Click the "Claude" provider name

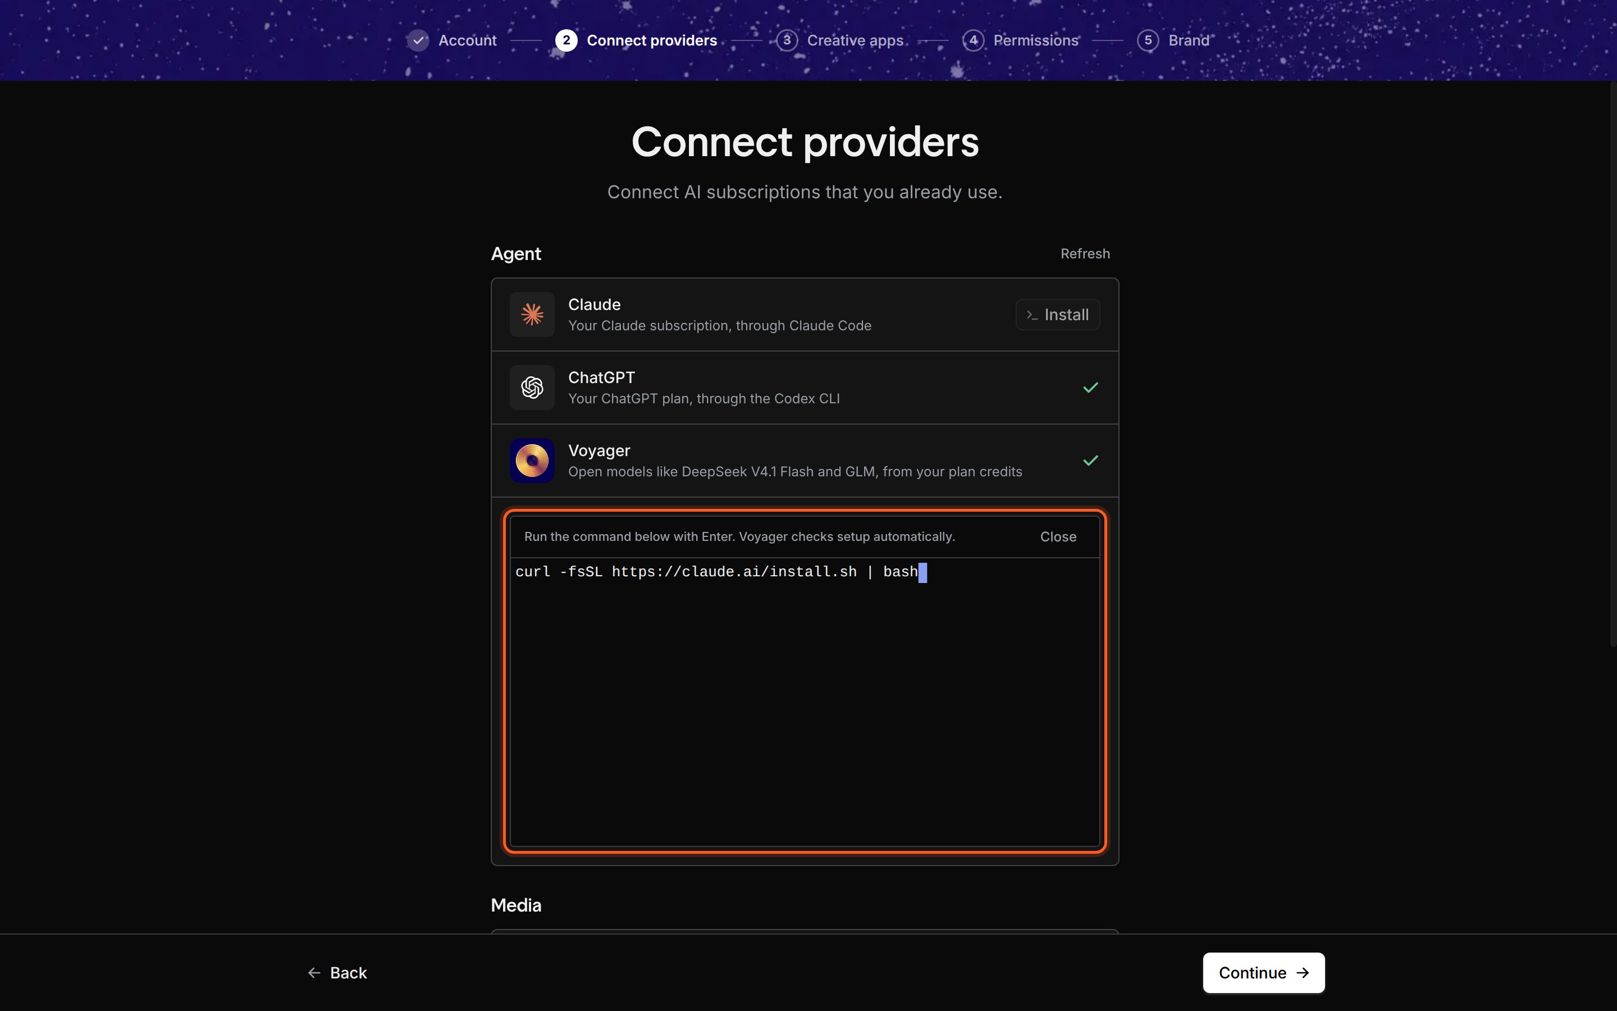click(594, 304)
